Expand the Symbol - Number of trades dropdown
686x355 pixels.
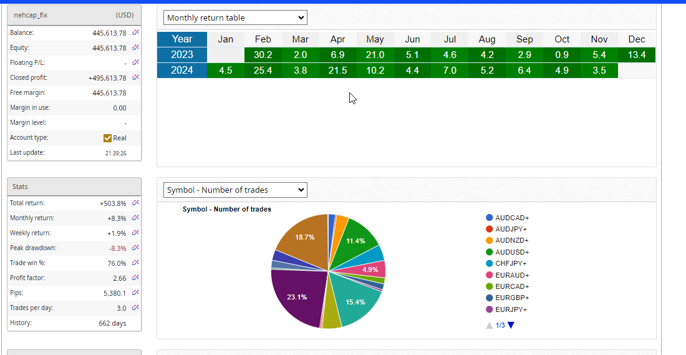pos(235,190)
